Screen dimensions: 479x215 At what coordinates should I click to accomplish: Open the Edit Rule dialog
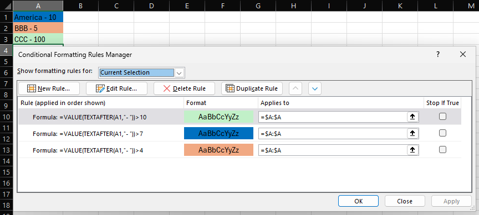(116, 88)
